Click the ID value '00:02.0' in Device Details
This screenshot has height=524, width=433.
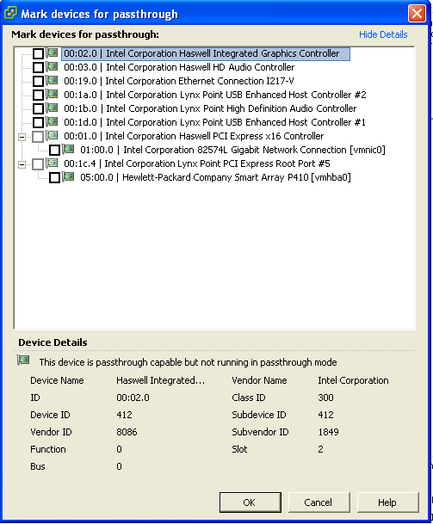pyautogui.click(x=133, y=398)
